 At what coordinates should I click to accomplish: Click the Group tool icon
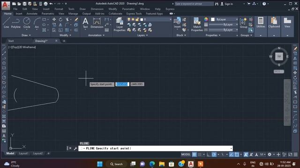tap(243, 23)
